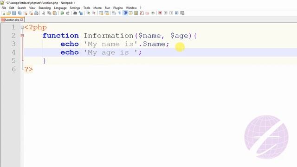Start macro recording with the red dot
The height and width of the screenshot is (167, 297).
(x=160, y=13)
